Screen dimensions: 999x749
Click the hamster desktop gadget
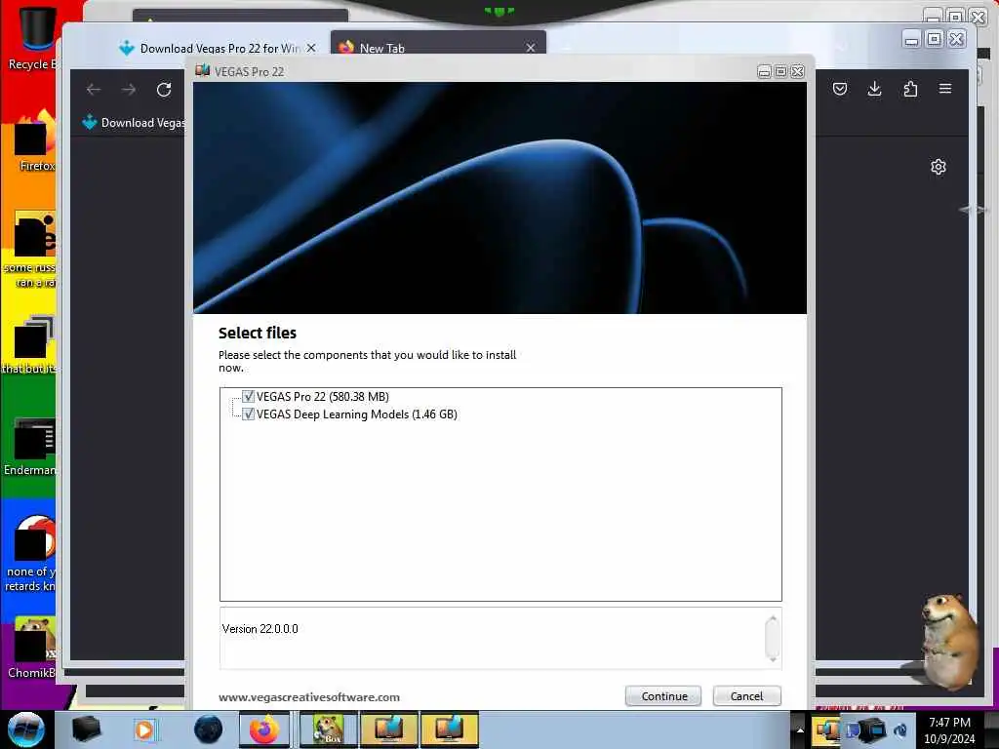[x=948, y=640]
